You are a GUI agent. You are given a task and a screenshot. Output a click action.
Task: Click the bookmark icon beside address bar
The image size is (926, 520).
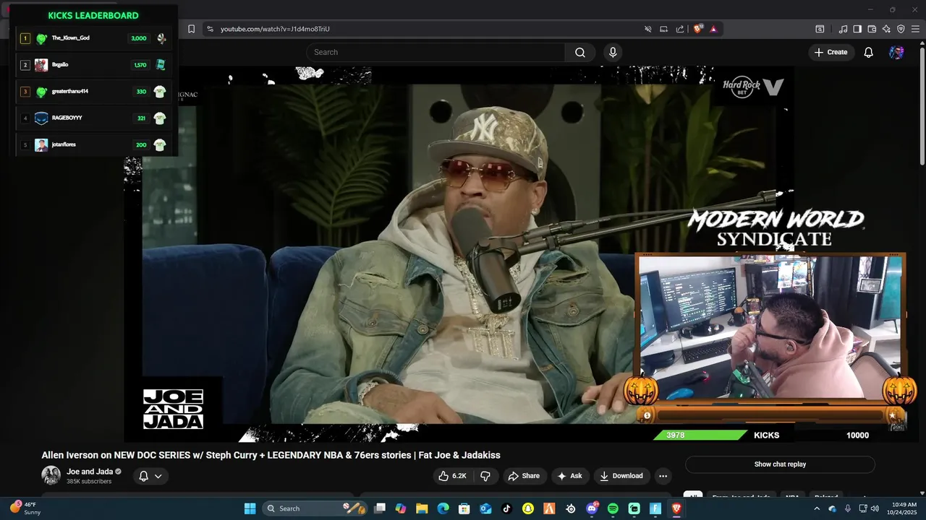pos(191,29)
